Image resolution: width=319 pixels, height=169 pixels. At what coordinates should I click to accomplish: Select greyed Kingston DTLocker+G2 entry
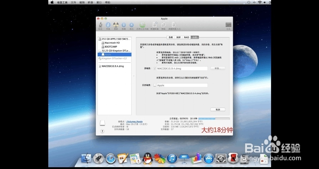(x=114, y=58)
